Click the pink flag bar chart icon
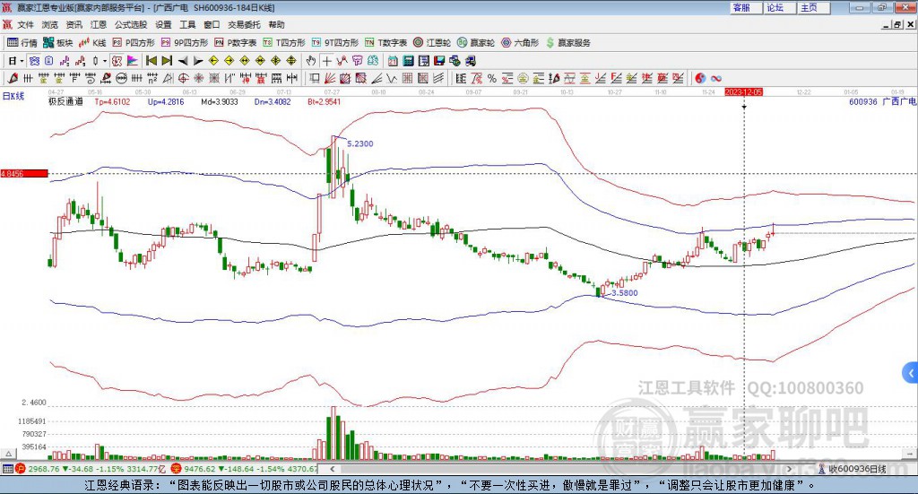This screenshot has width=918, height=494. point(133,61)
